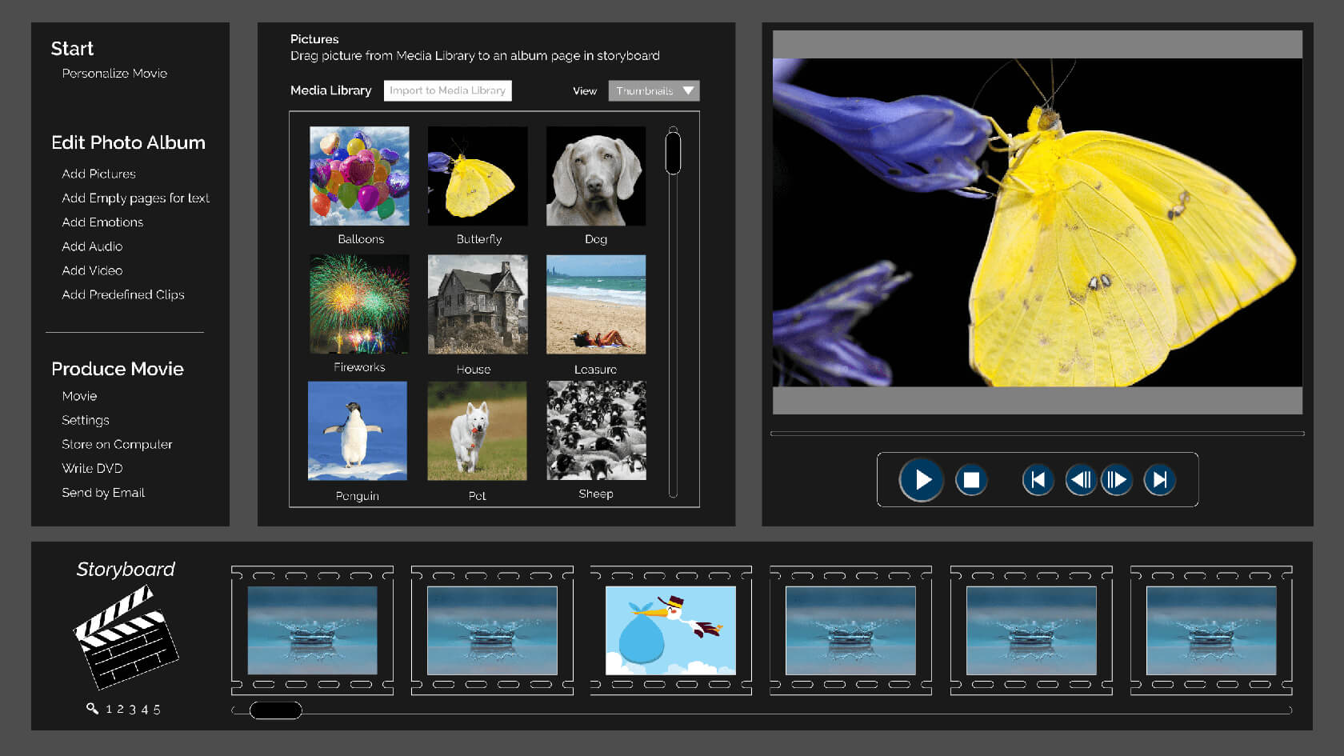The height and width of the screenshot is (756, 1344).
Task: Select the Balloons thumbnail
Action: click(x=359, y=176)
